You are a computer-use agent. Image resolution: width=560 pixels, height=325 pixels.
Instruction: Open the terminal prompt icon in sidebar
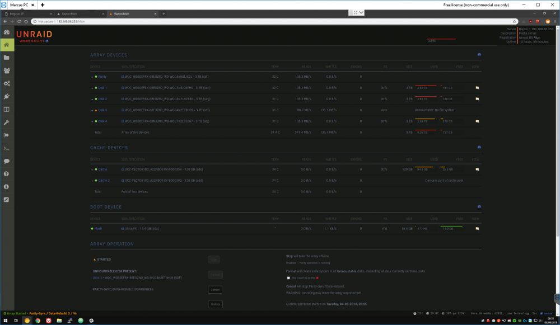coord(7,148)
